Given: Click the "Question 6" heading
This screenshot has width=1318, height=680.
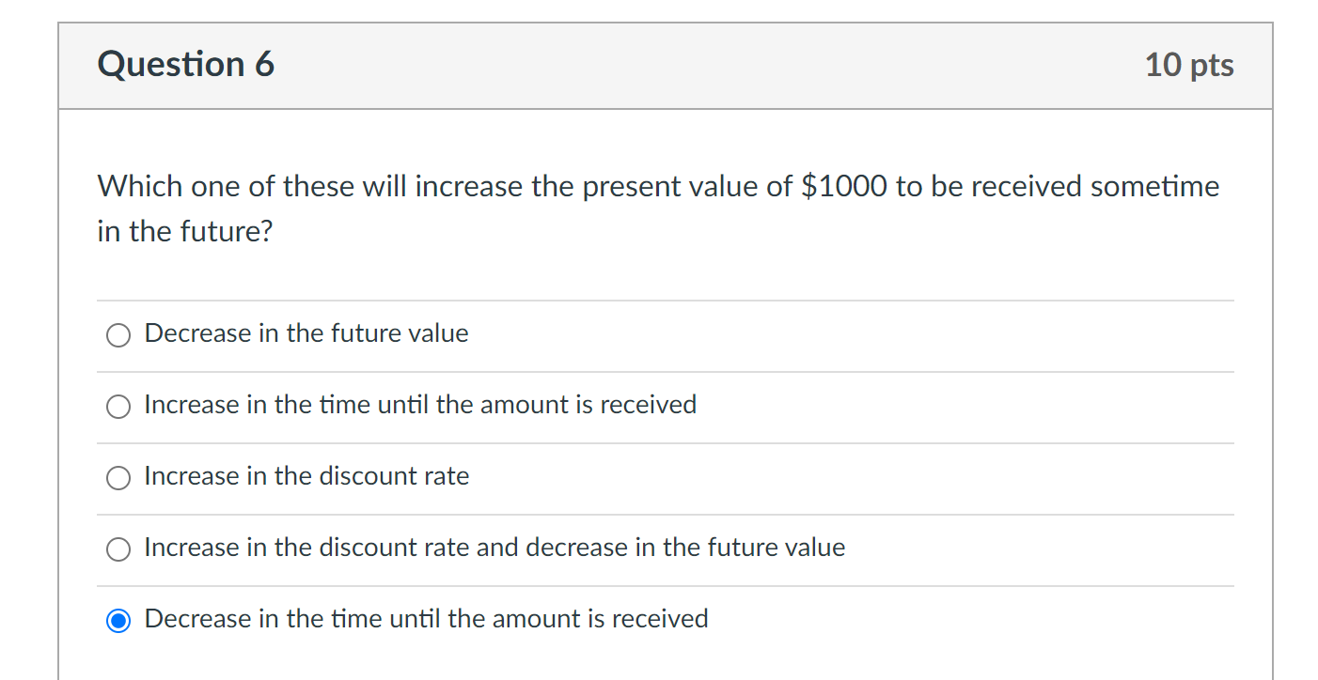Looking at the screenshot, I should click(186, 65).
